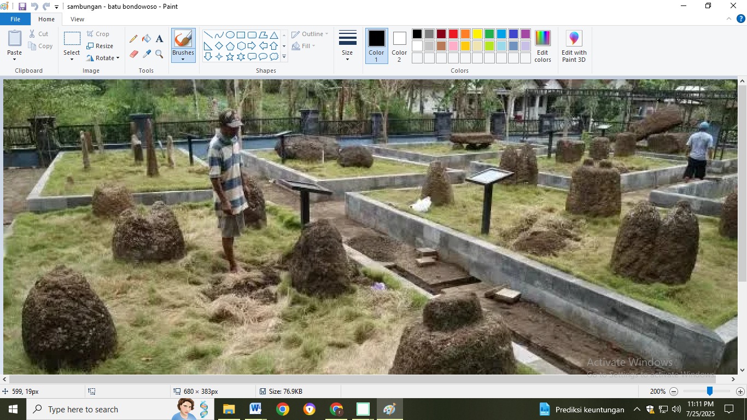Expand the Shapes gallery More arrow

point(284,57)
